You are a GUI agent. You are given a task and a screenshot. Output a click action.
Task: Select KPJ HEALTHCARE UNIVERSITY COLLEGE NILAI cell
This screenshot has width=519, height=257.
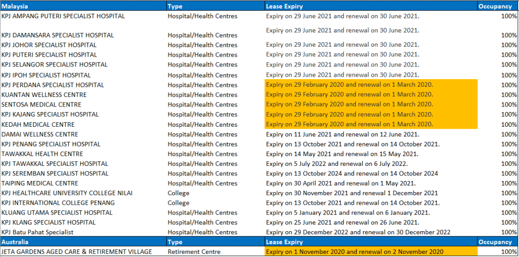83,193
